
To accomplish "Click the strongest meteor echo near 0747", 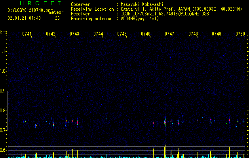I will click(165, 122).
